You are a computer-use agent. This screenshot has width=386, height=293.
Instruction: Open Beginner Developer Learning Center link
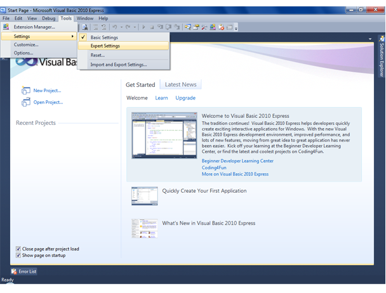[x=237, y=160]
